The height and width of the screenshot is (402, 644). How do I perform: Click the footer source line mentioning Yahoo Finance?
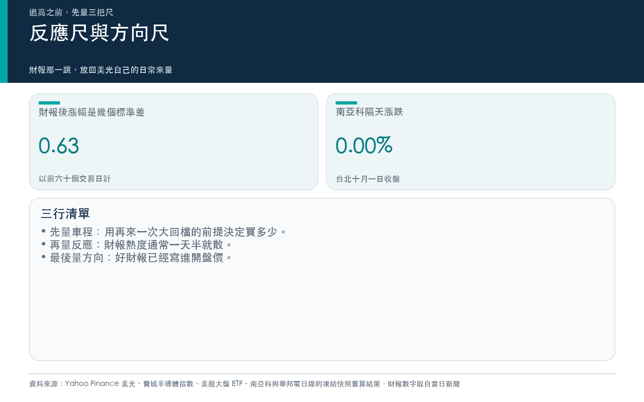coord(244,384)
